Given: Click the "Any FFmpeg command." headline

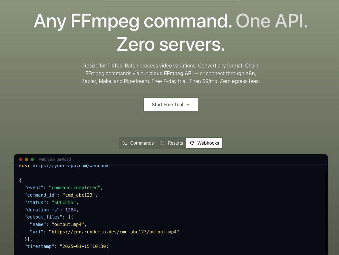Looking at the screenshot, I should (133, 21).
